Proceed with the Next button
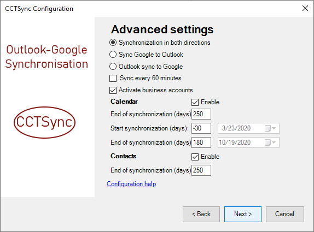Screen dimensions: 314x232 [x=243, y=214]
